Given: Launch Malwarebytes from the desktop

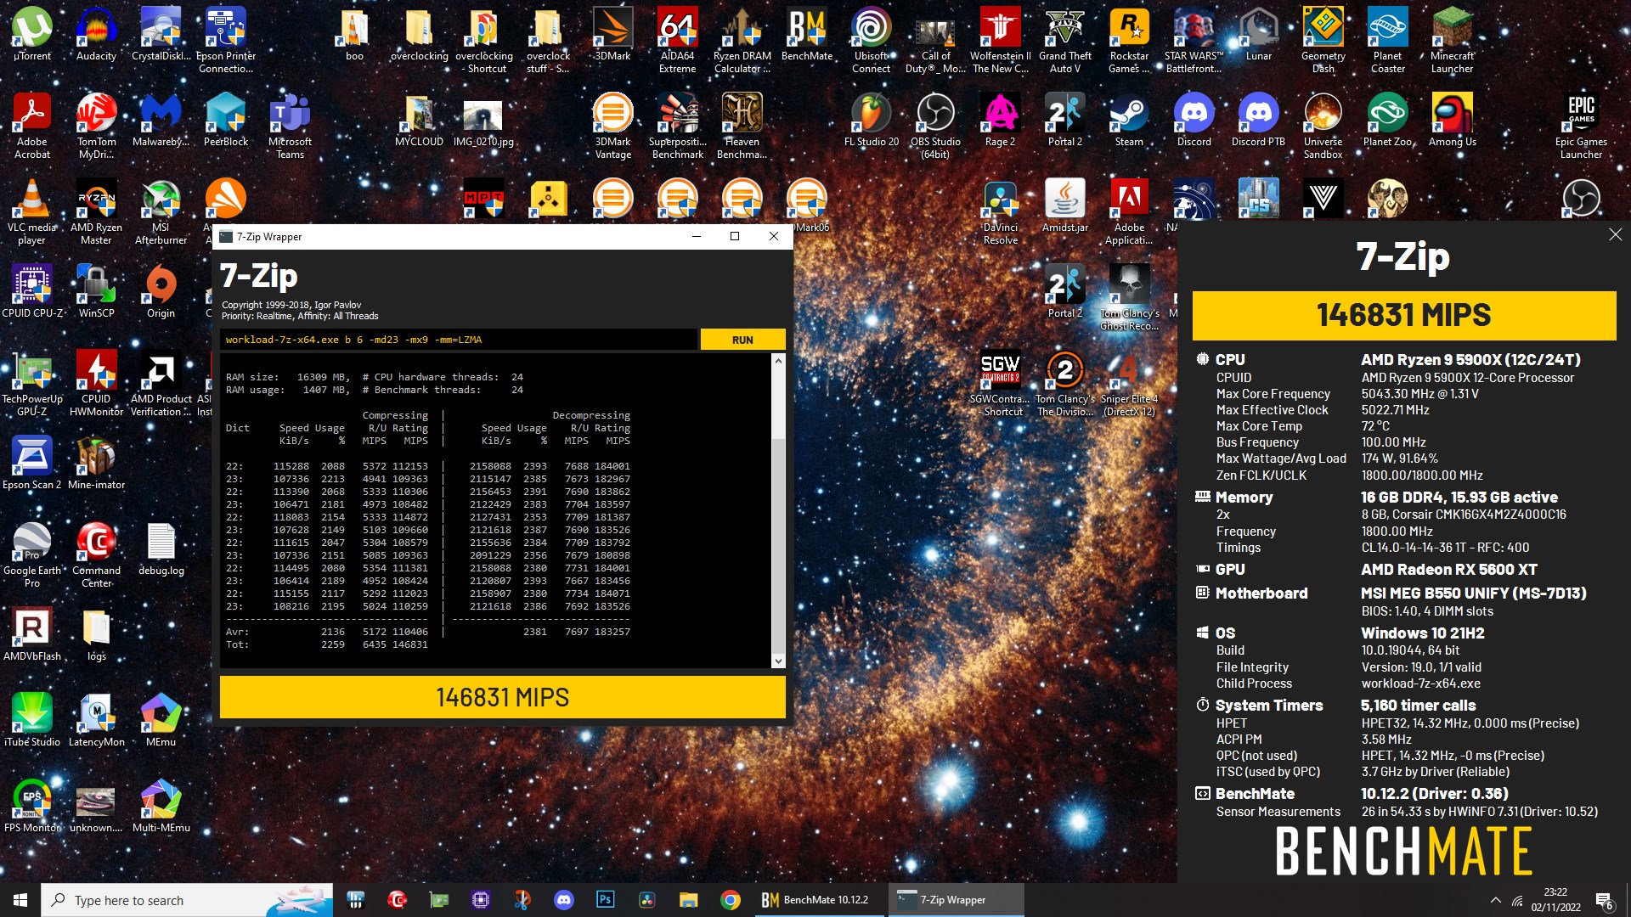Looking at the screenshot, I should (161, 120).
